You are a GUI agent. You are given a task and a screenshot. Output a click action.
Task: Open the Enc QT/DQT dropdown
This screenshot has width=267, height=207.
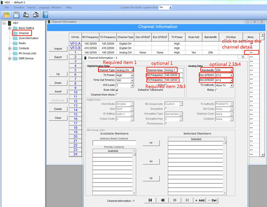point(232,80)
